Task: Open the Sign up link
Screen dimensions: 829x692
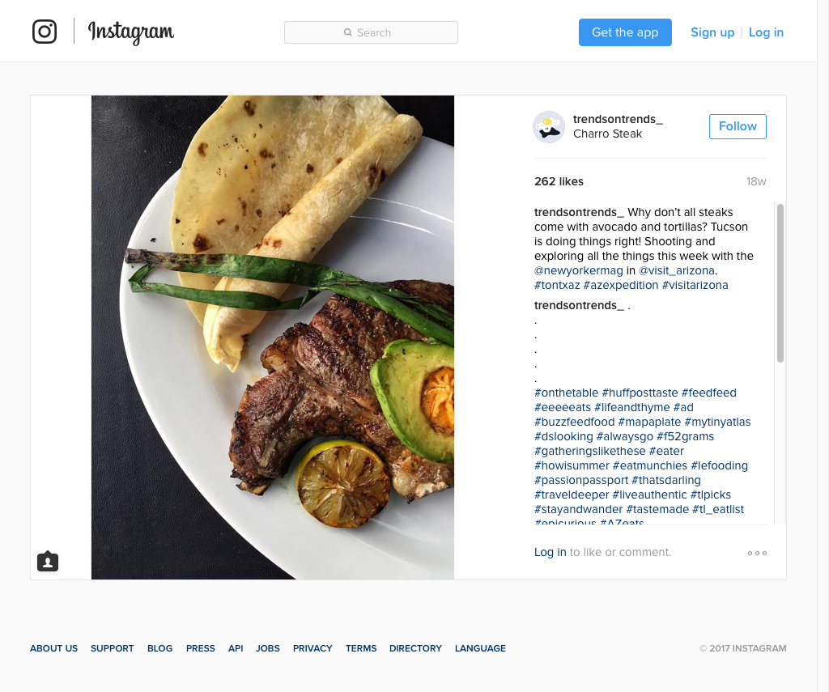Action: (712, 32)
